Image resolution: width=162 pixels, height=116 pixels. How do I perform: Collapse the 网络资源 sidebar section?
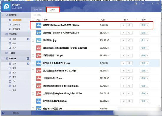[x=3, y=15]
